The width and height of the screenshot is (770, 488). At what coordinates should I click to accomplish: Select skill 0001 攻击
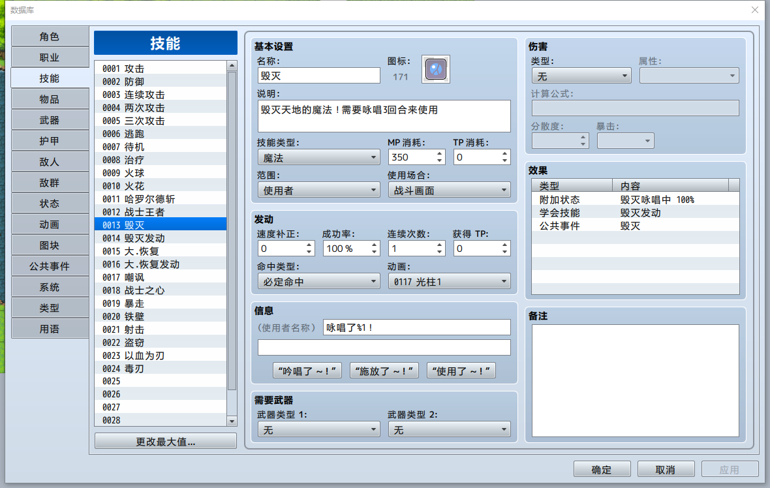click(x=161, y=69)
